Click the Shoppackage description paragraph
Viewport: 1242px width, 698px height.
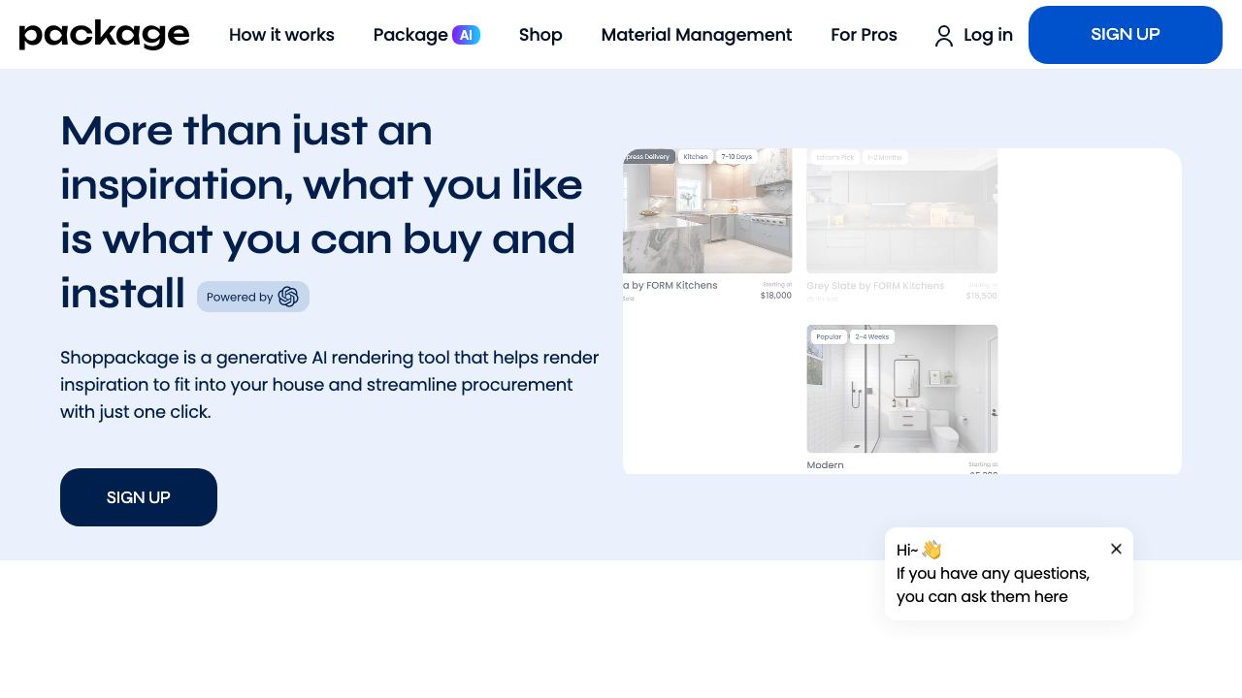point(330,385)
